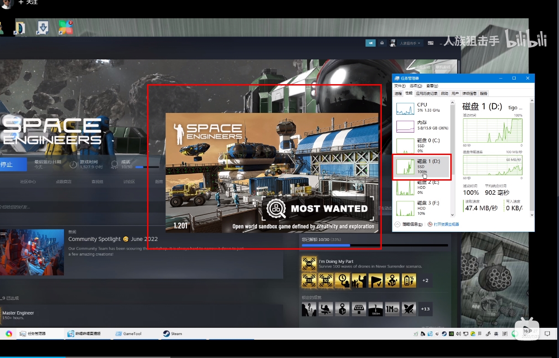Image resolution: width=559 pixels, height=358 pixels.
Task: Click the locked solar panel achievement icon
Action: tap(359, 309)
